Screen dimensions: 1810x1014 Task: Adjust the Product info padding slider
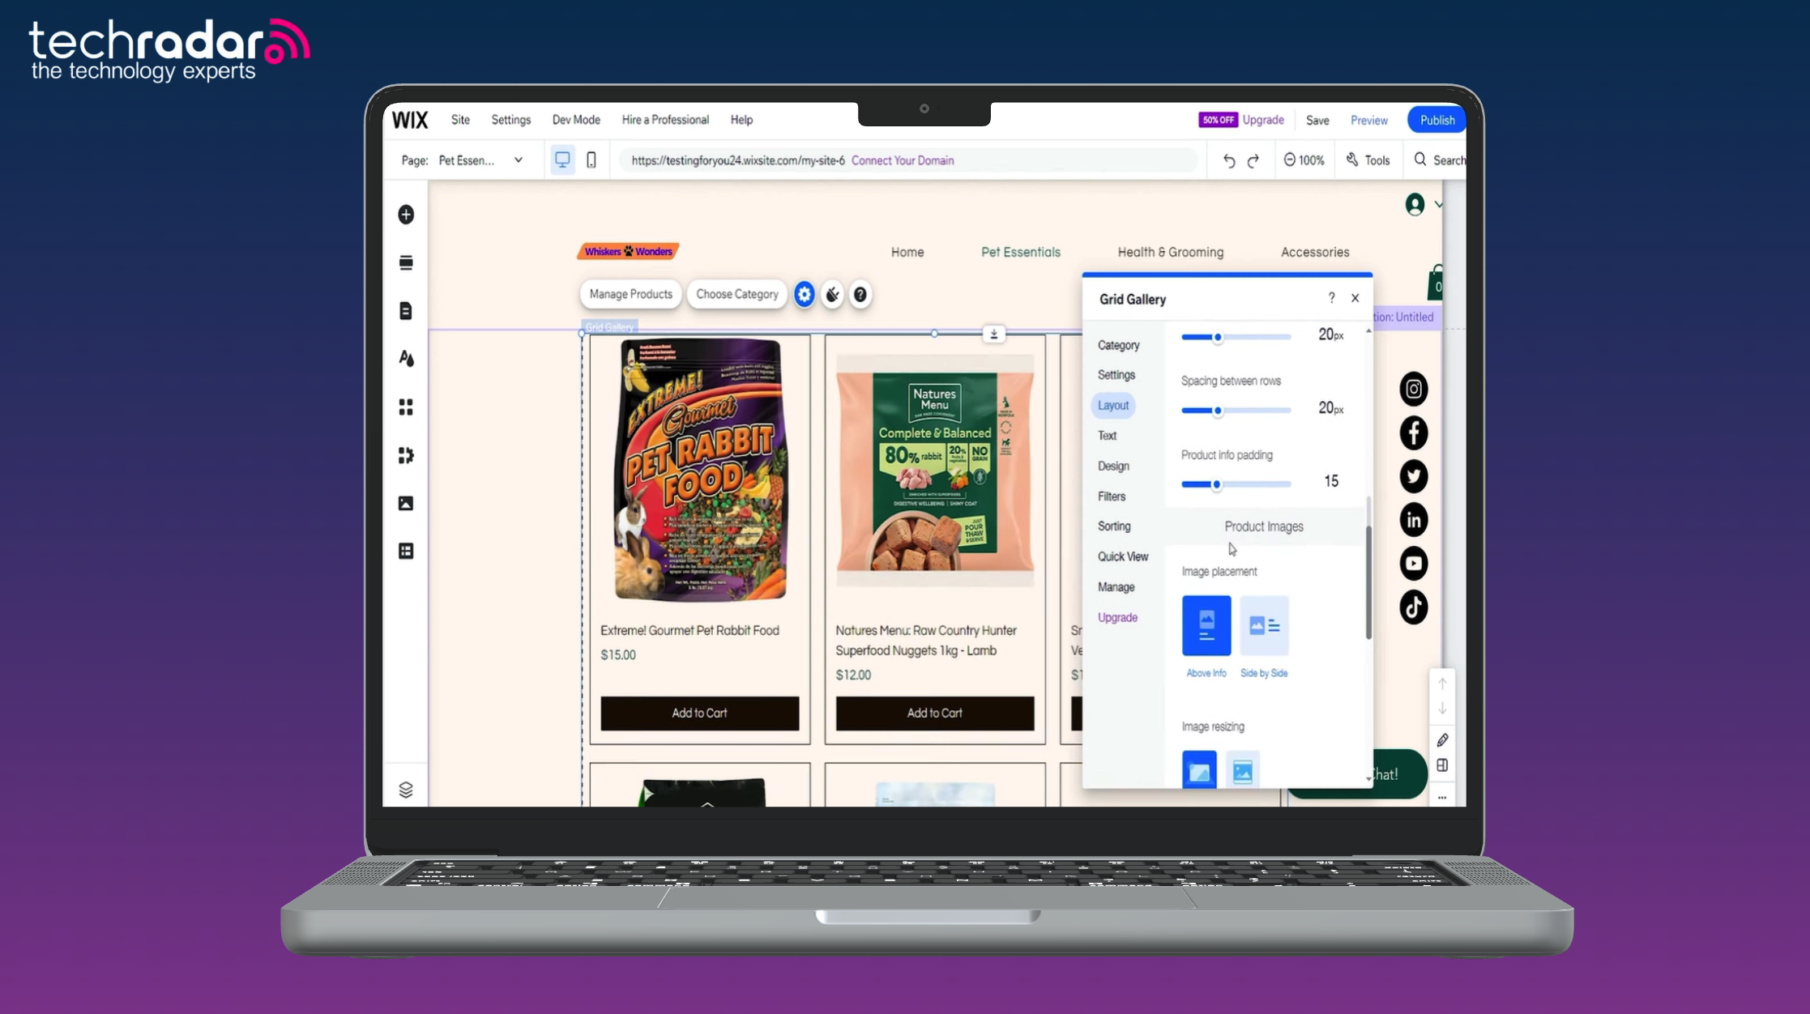[1215, 484]
